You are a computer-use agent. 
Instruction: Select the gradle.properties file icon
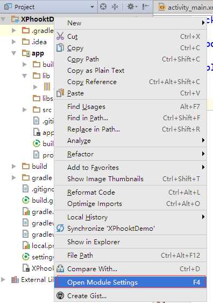click(x=26, y=211)
